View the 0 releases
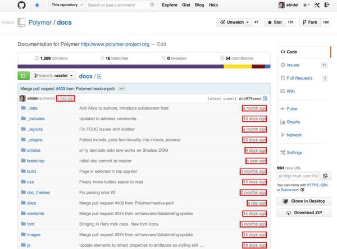 coord(174,58)
